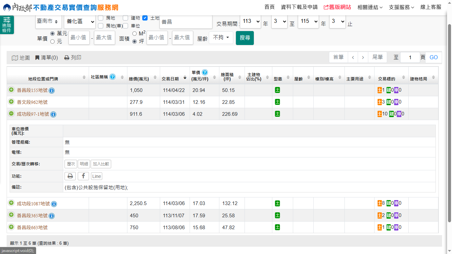
Task: Check the 建物 checkbox
Action: [125, 18]
